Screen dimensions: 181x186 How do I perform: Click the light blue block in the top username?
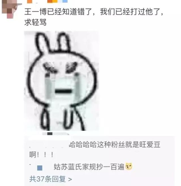[65, 1]
